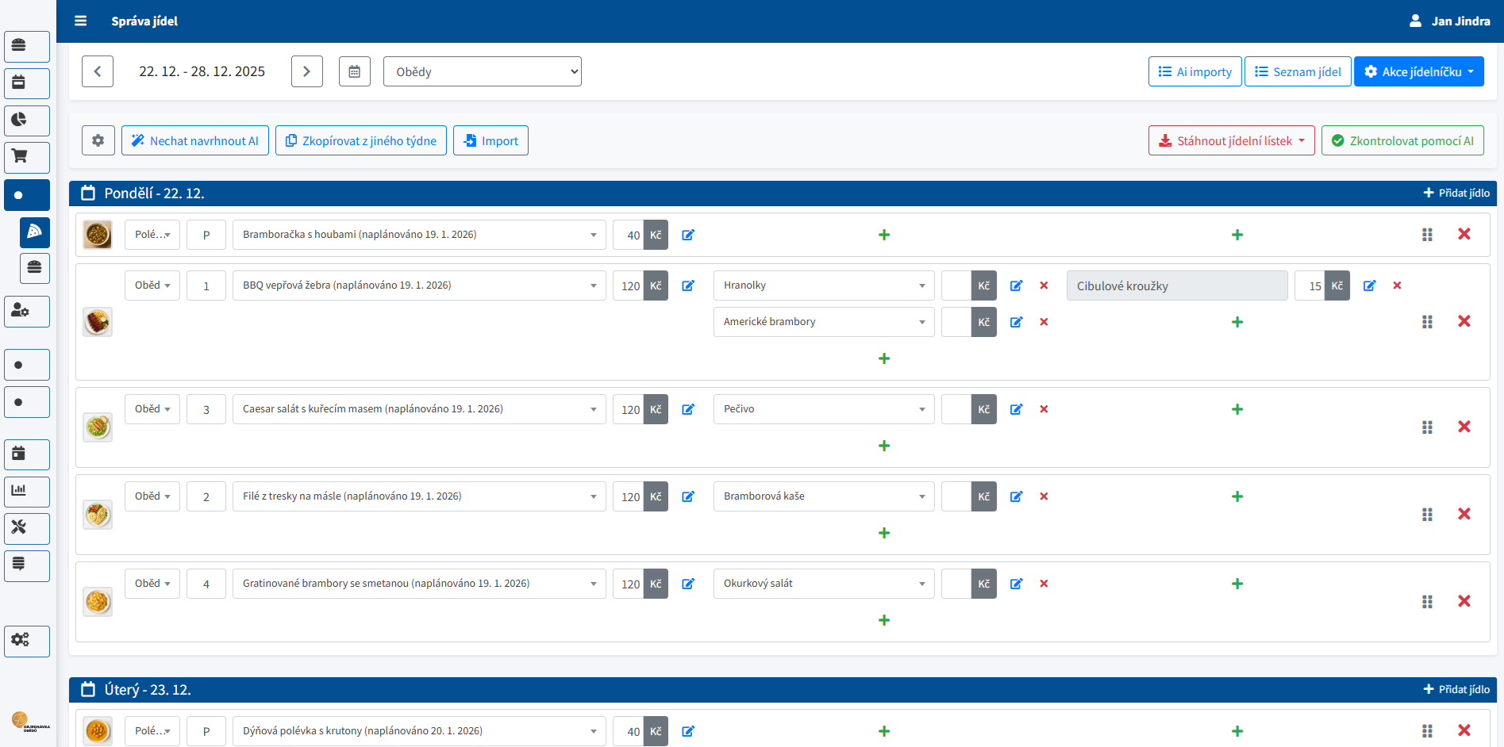Open the Bramborová kaše side dish dropdown
Viewport: 1504px width, 747px height.
pyautogui.click(x=823, y=496)
